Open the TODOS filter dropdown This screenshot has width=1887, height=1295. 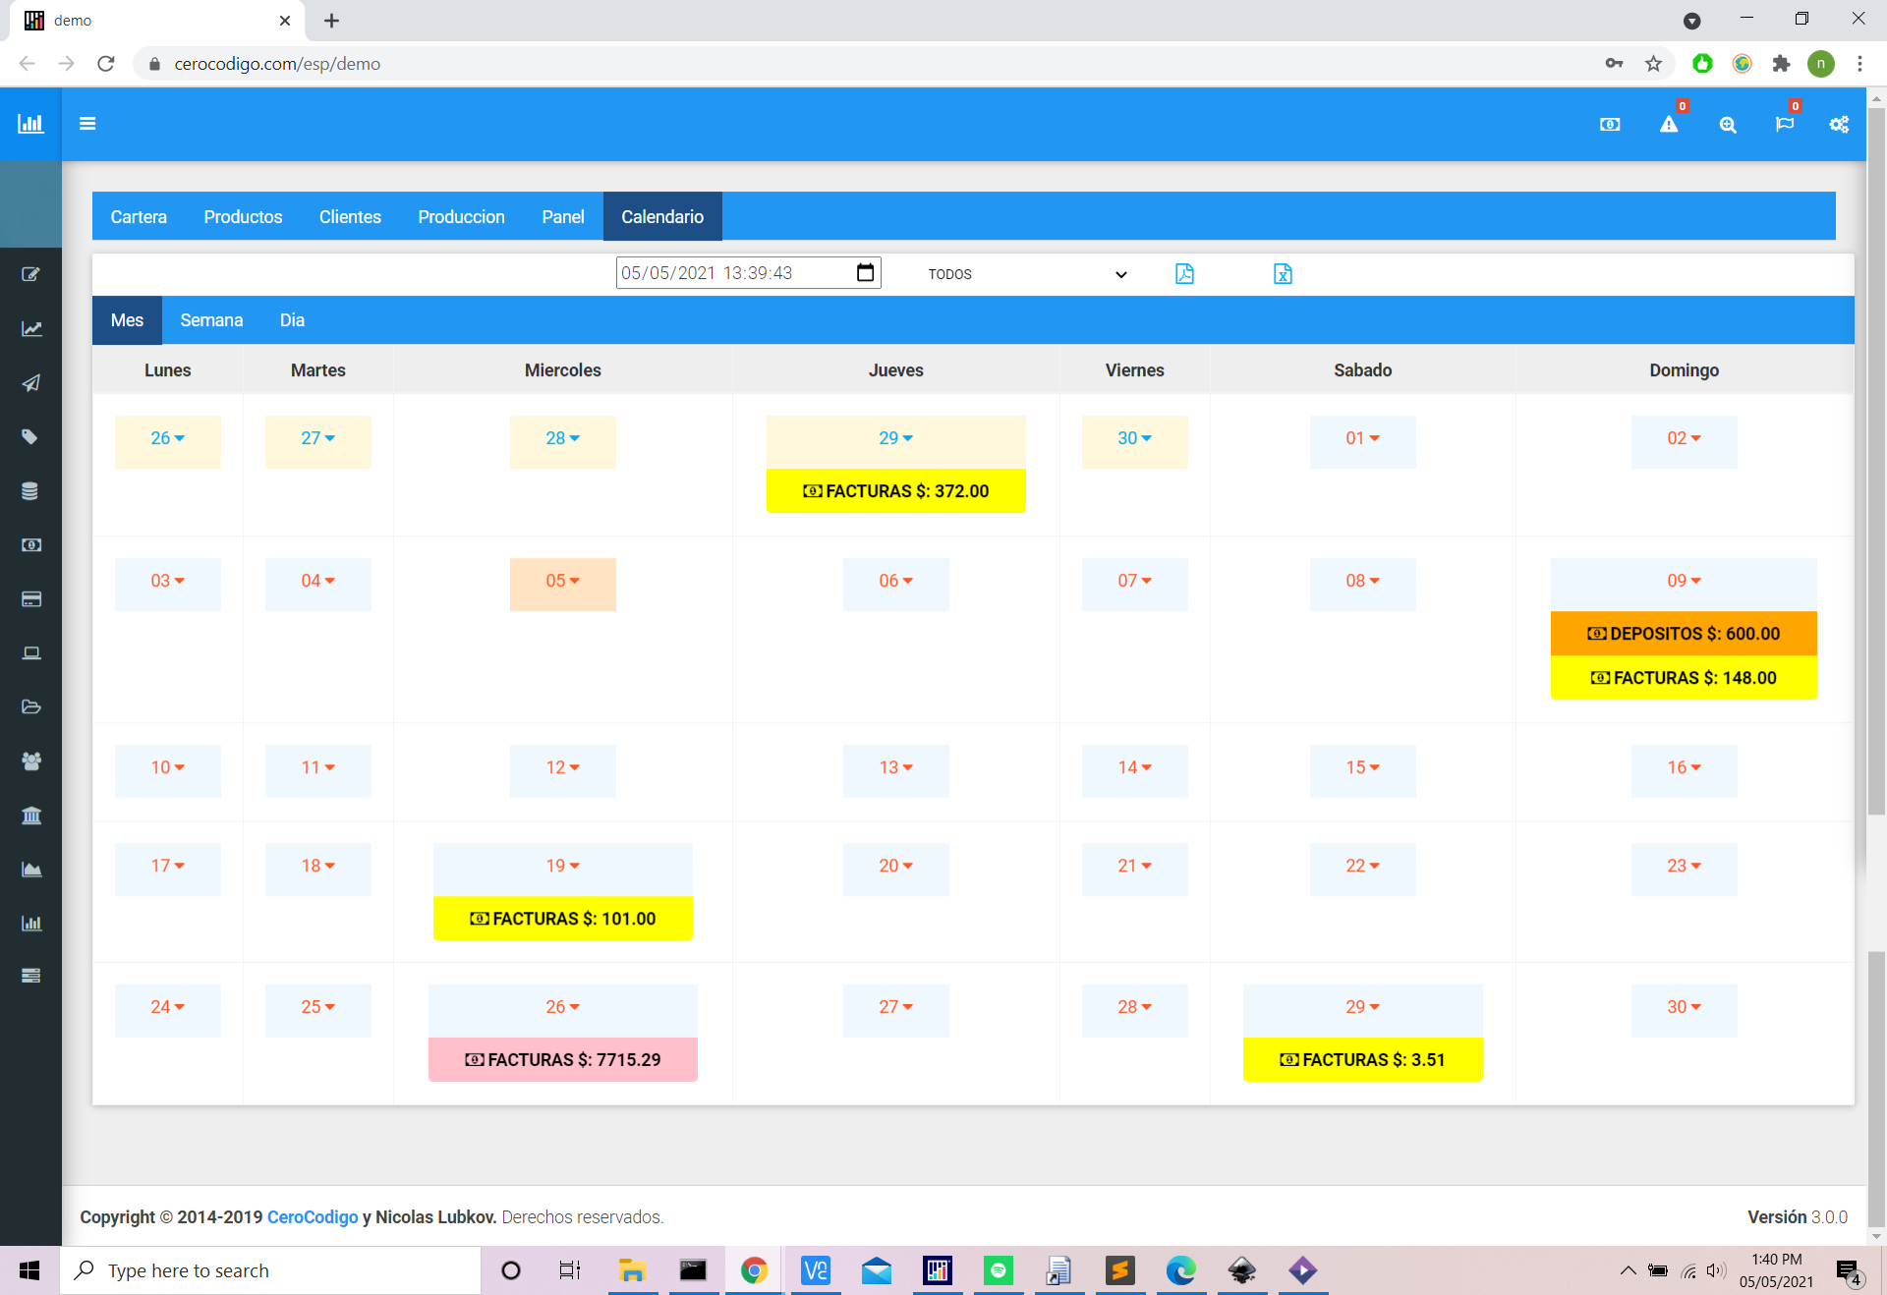pos(1026,274)
